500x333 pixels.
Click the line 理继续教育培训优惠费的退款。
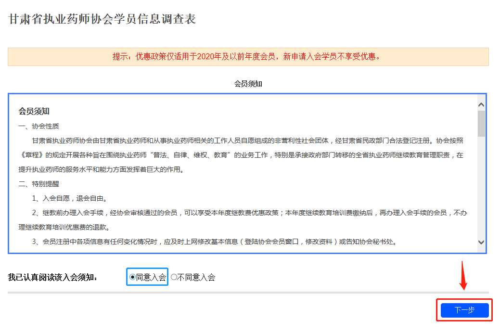[x=65, y=228]
